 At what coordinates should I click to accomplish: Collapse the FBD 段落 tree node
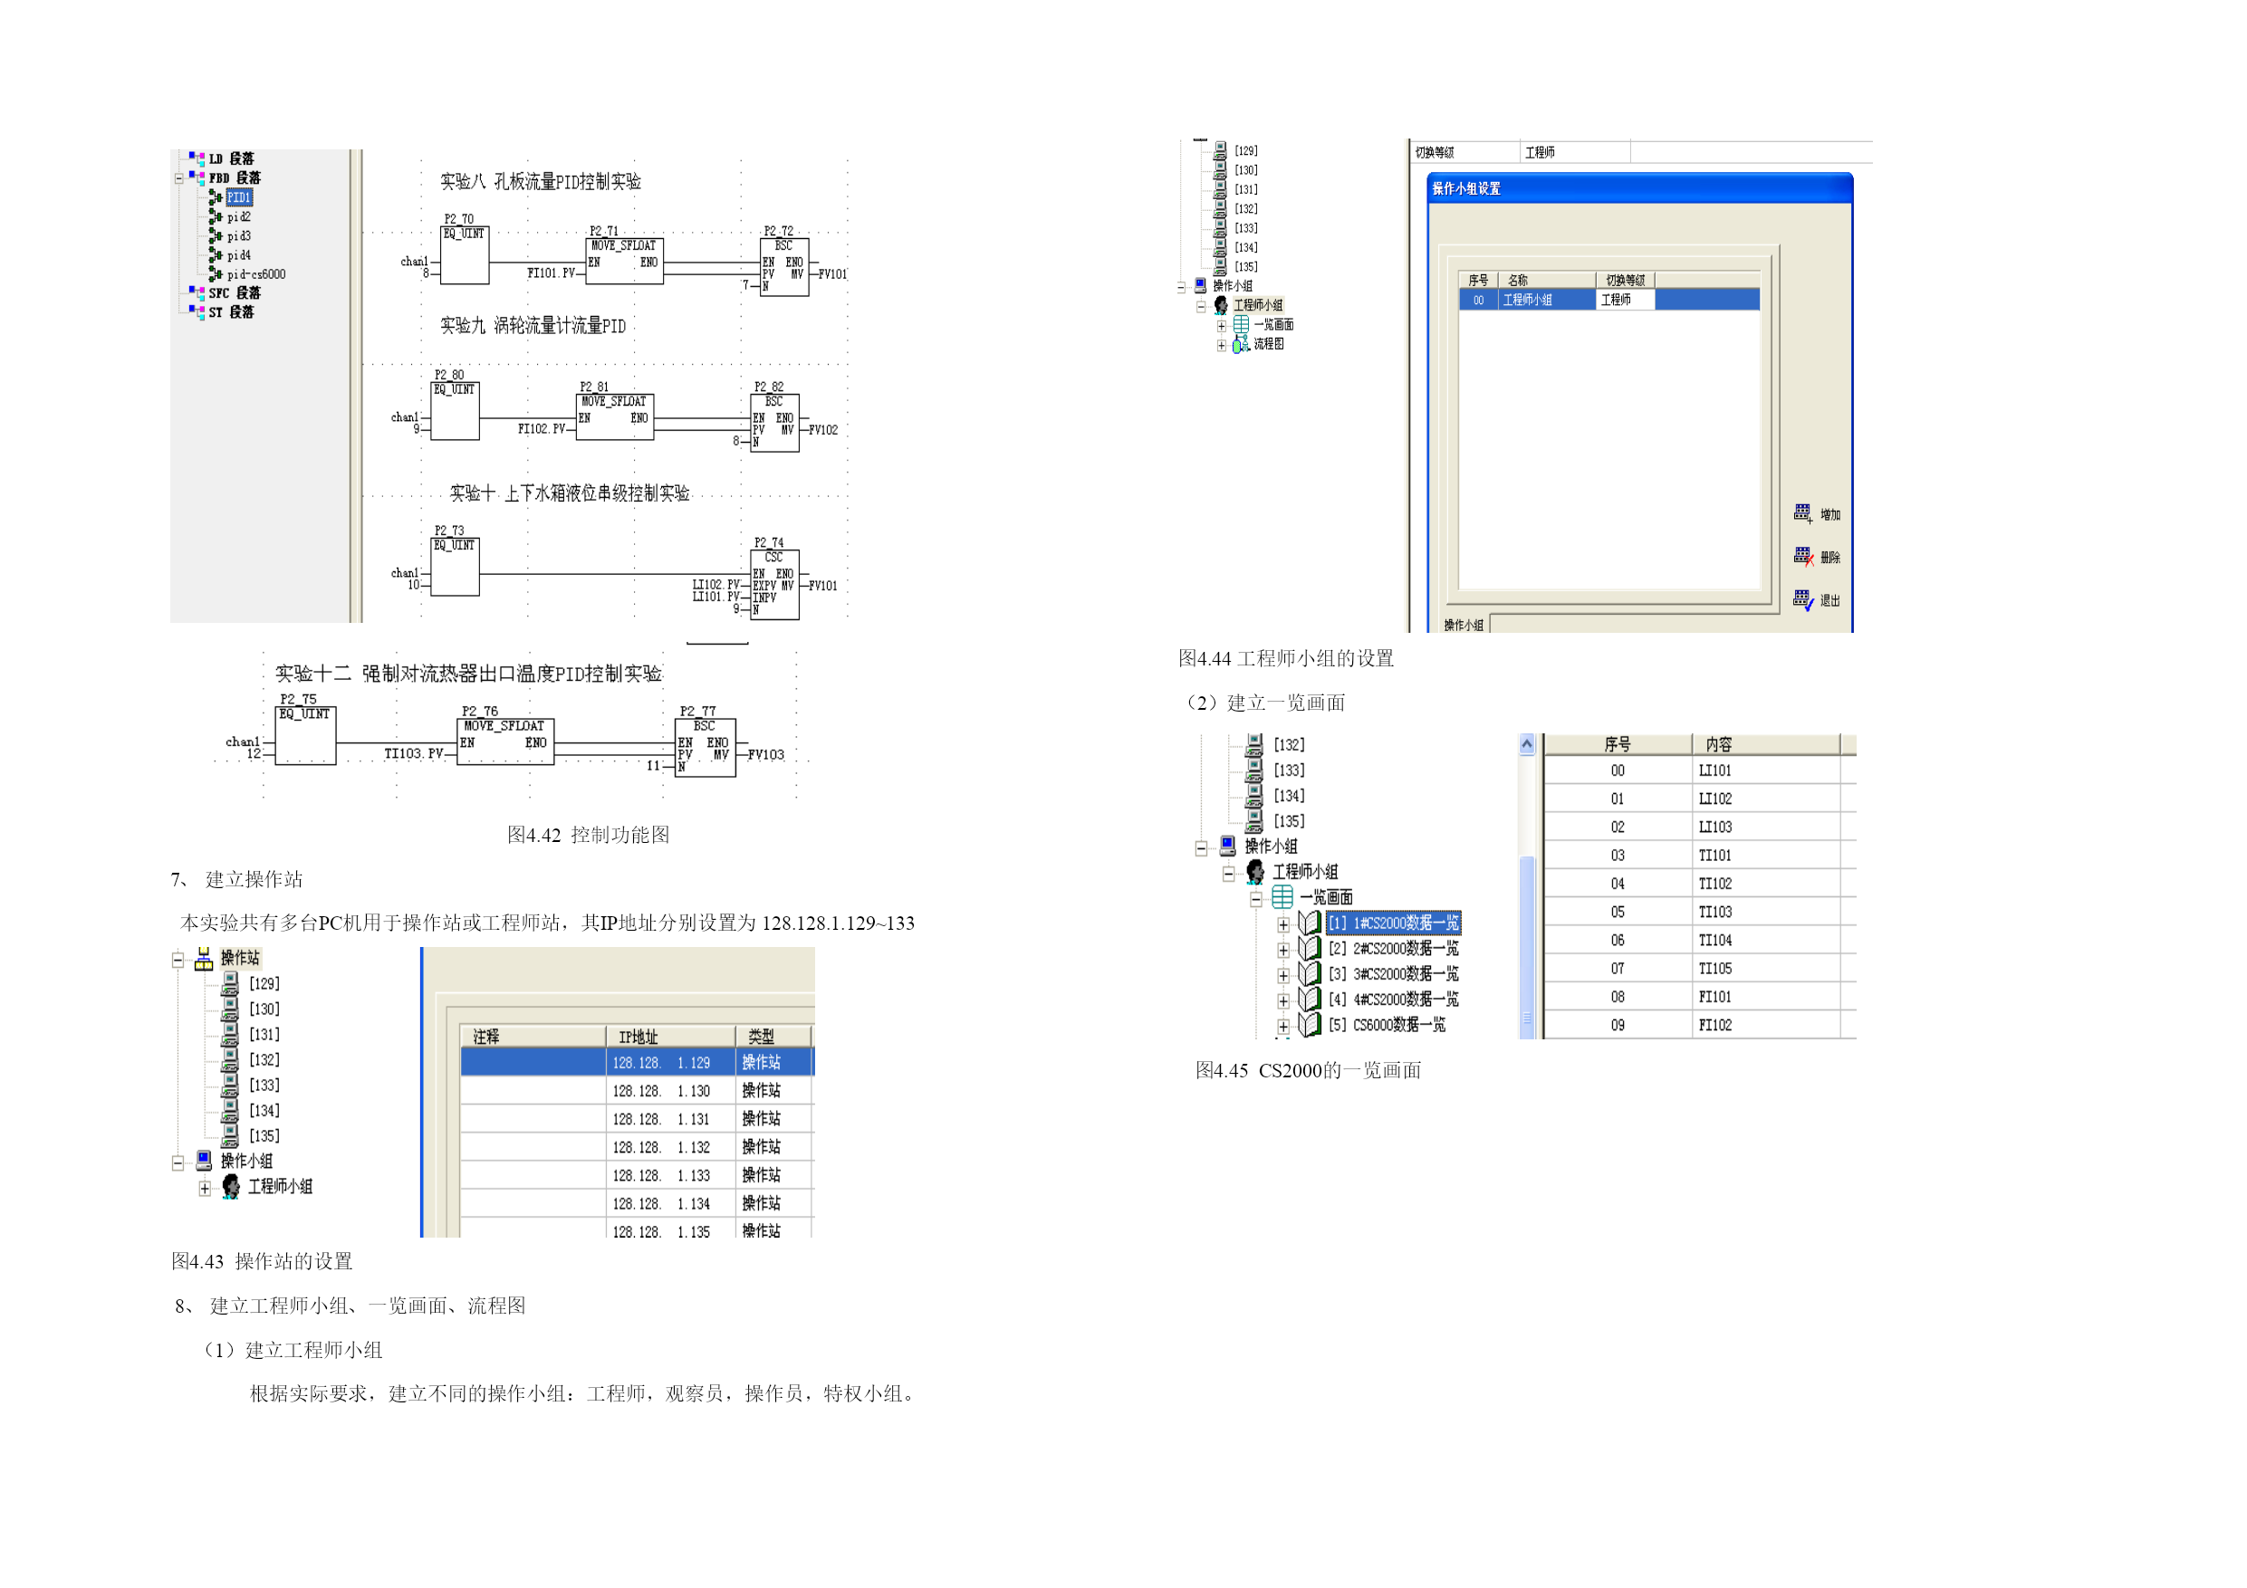click(x=178, y=178)
